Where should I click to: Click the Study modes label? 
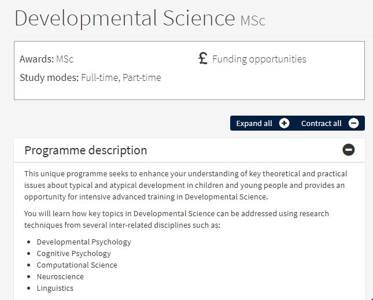pyautogui.click(x=49, y=77)
